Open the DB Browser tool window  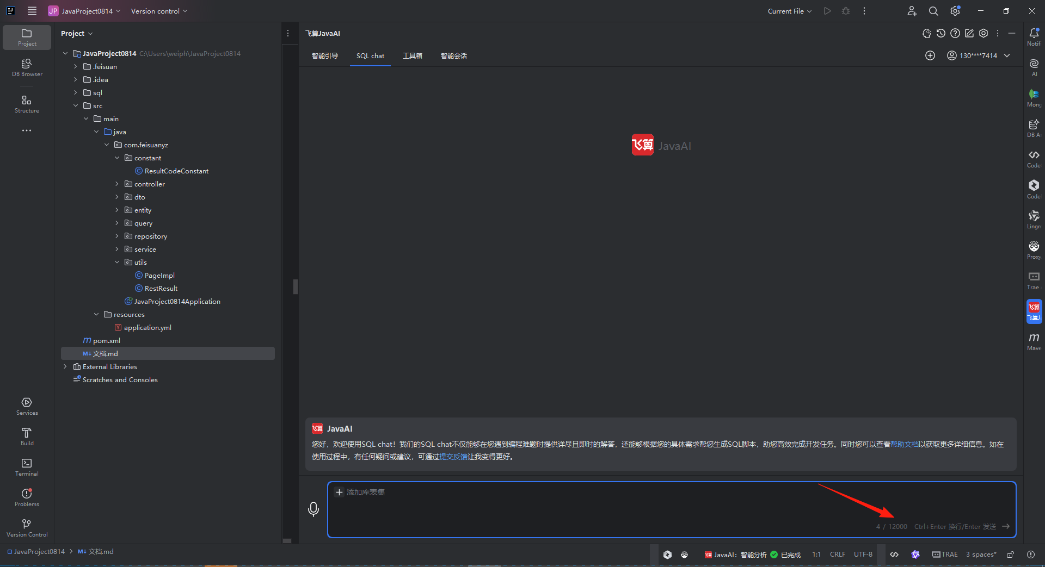(x=27, y=67)
